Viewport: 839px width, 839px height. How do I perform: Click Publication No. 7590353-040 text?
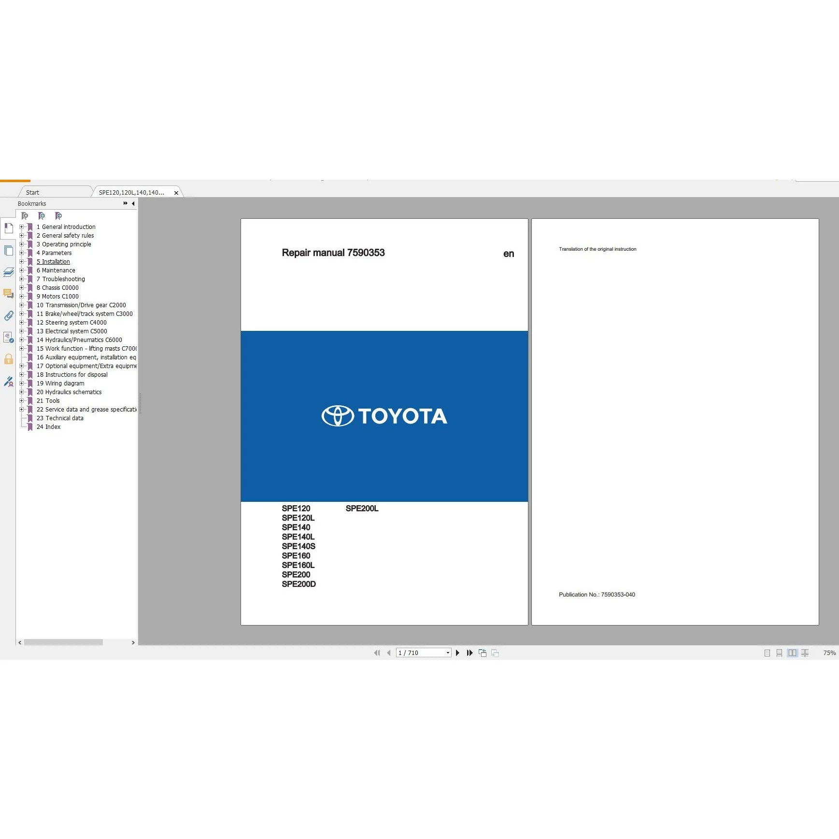click(x=597, y=595)
